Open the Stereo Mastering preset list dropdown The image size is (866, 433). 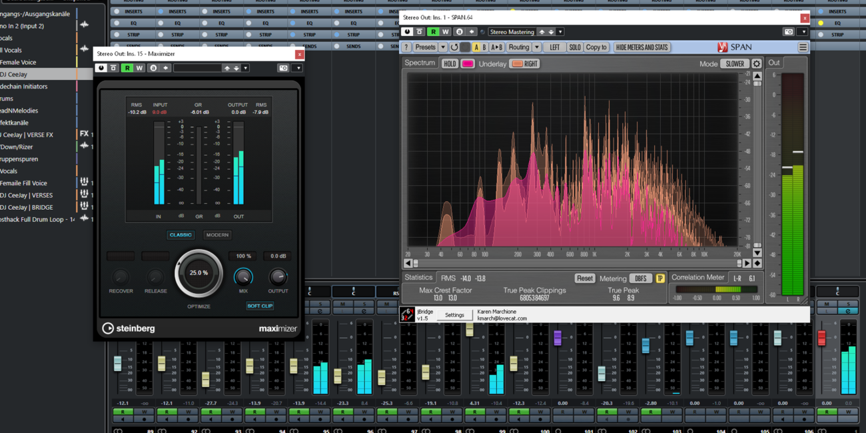[560, 31]
